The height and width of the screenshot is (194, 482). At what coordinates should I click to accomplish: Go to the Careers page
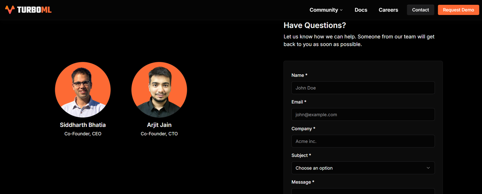click(x=388, y=10)
